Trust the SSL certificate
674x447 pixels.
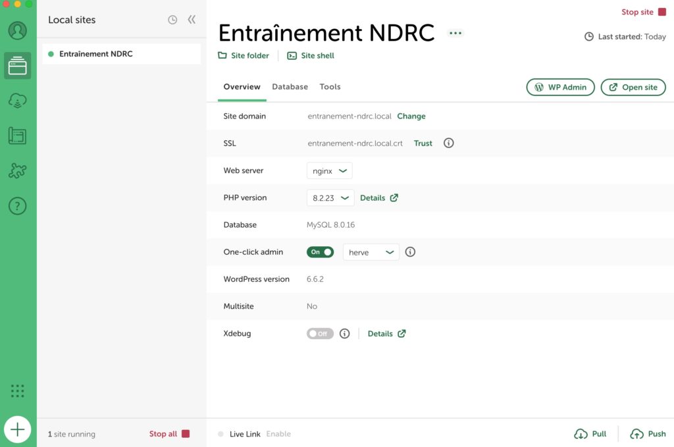pyautogui.click(x=423, y=143)
